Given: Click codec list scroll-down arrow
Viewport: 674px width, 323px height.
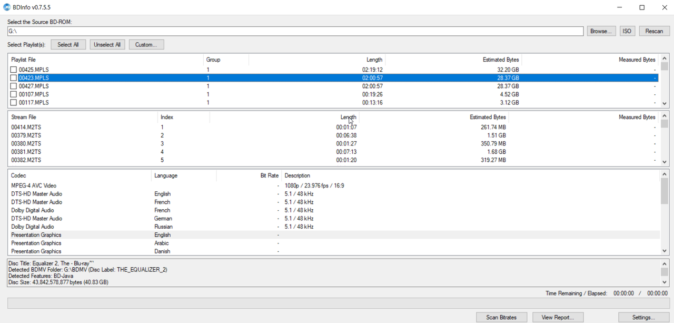Looking at the screenshot, I should pos(664,250).
